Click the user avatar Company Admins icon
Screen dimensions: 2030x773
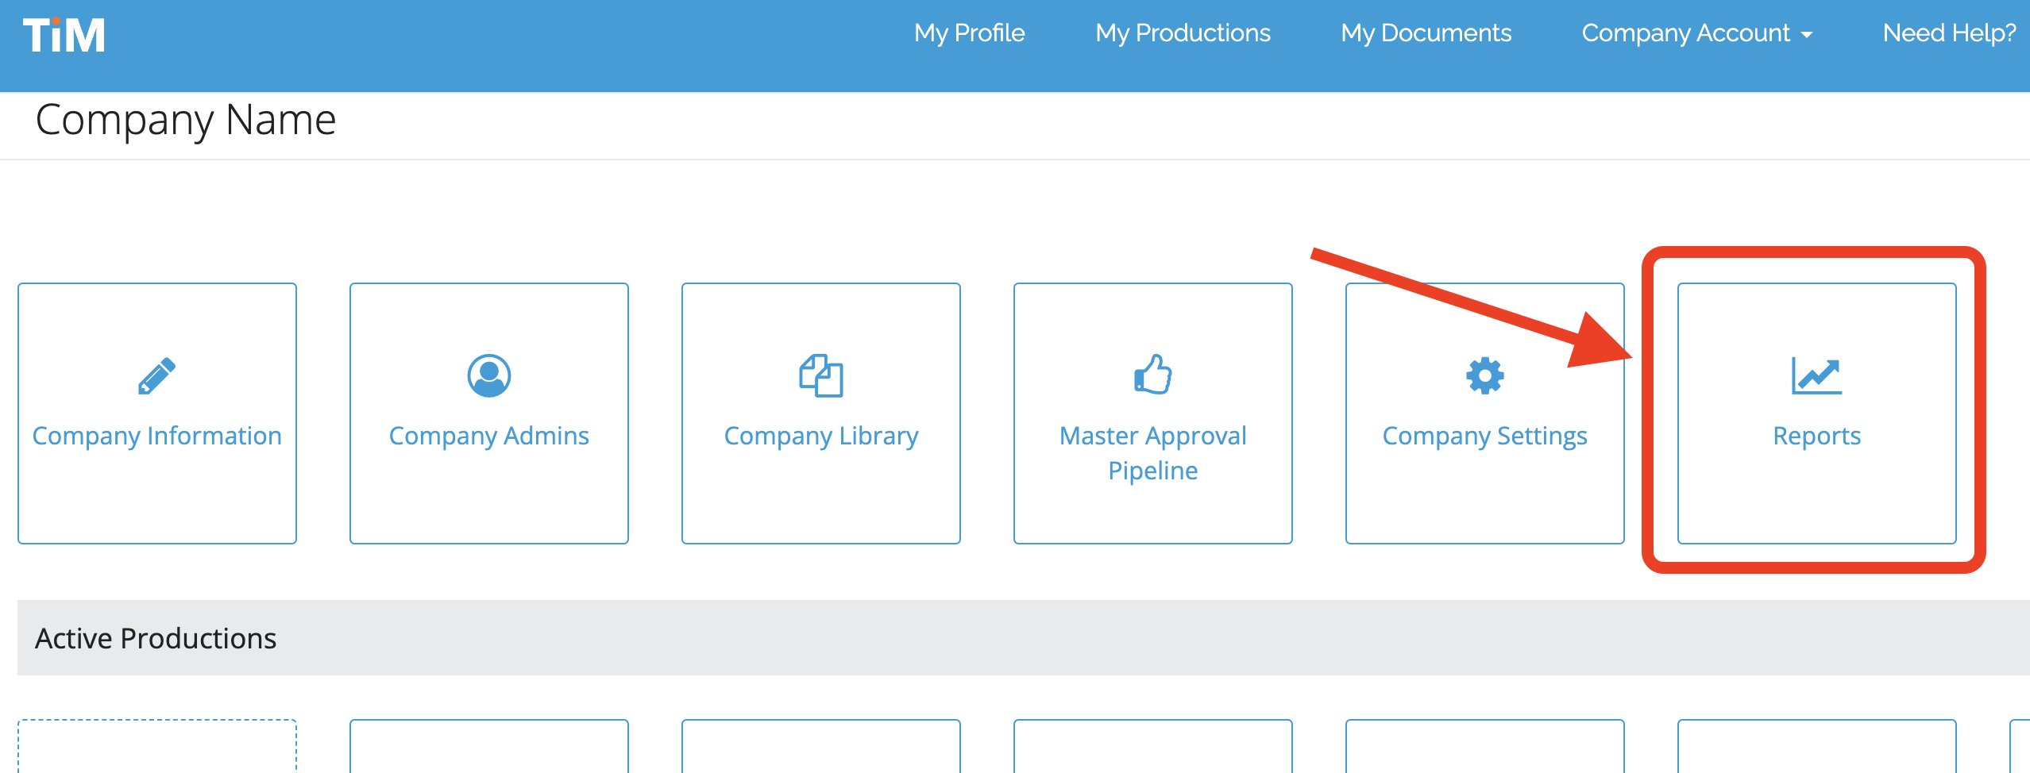(x=489, y=375)
